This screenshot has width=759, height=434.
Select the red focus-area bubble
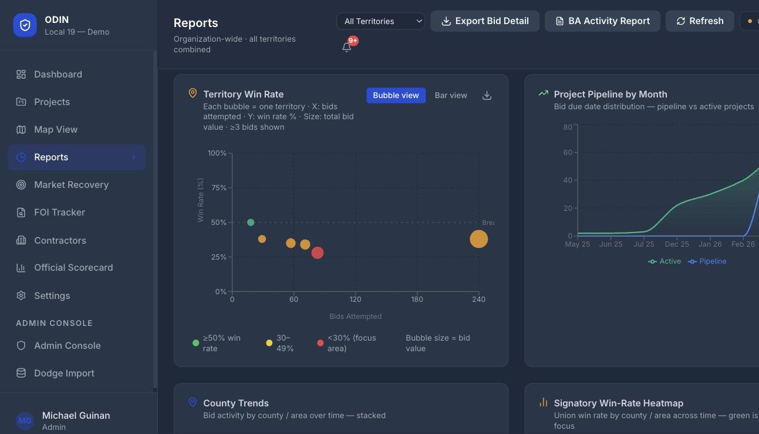click(x=318, y=253)
